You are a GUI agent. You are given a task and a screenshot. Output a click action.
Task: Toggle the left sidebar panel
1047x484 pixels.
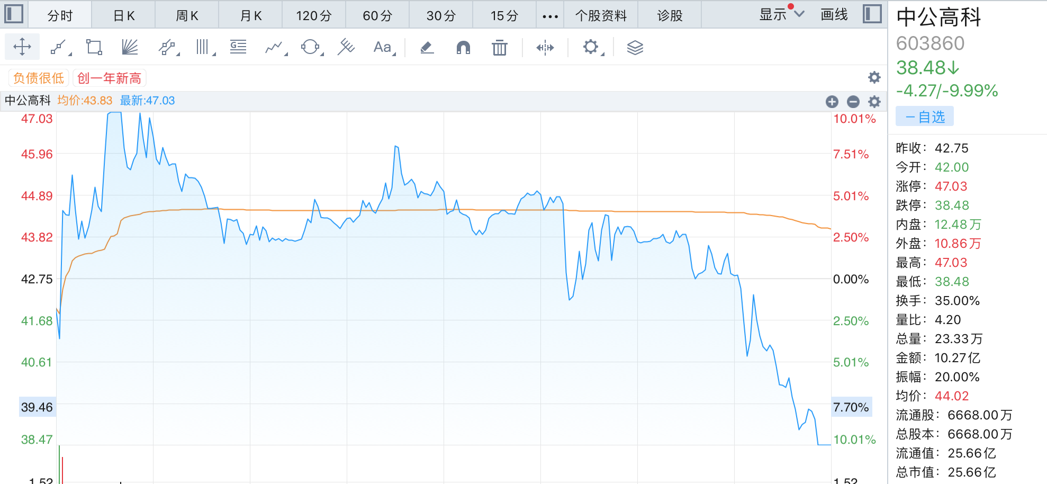click(14, 14)
